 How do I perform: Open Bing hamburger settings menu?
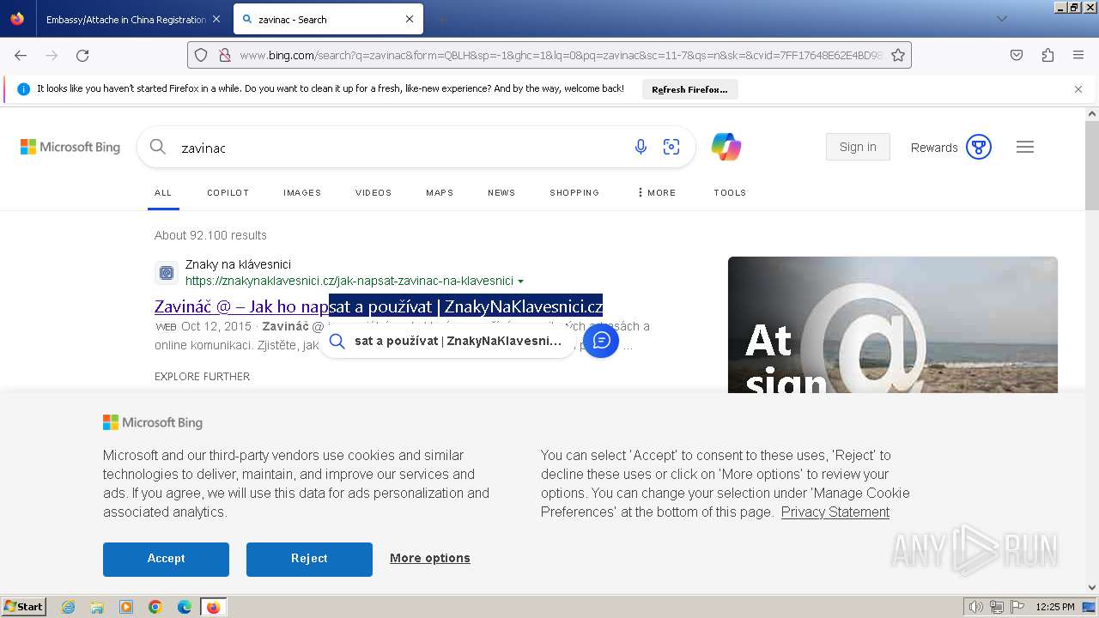click(1025, 147)
